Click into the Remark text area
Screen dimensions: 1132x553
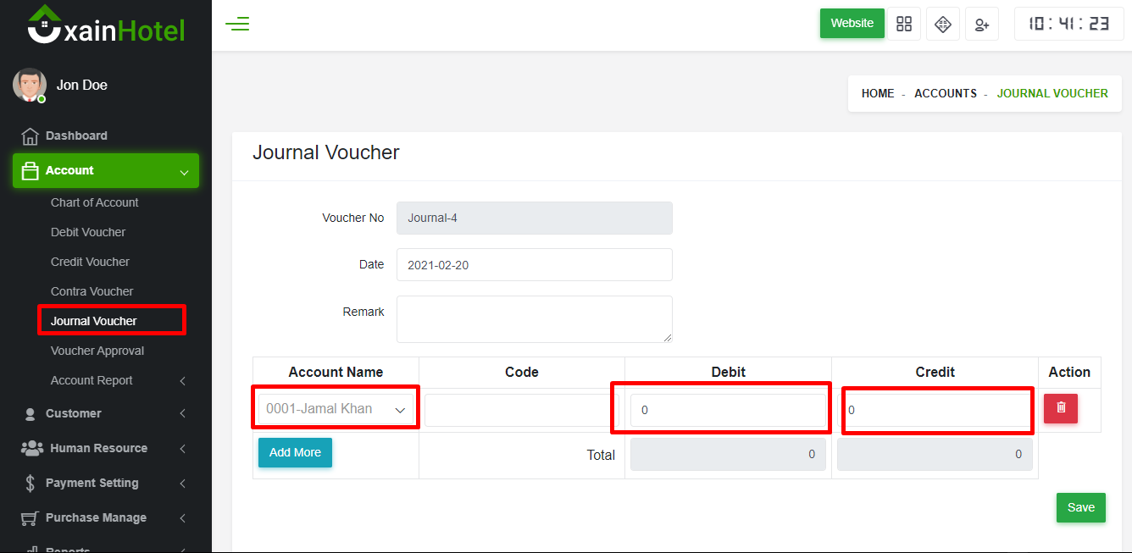coord(534,319)
